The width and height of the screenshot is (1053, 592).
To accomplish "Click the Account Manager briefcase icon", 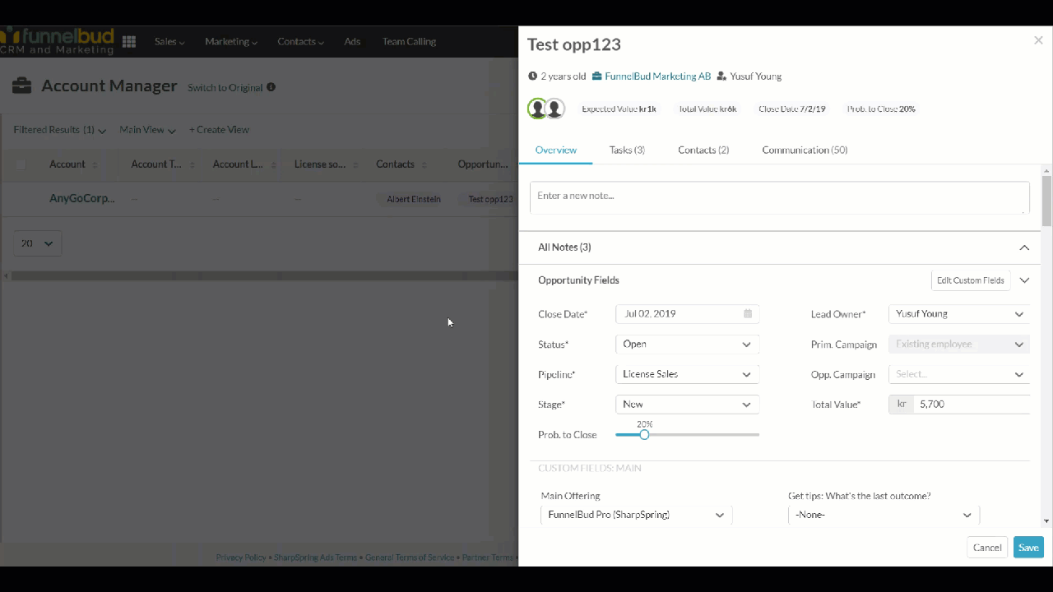I will coord(22,86).
